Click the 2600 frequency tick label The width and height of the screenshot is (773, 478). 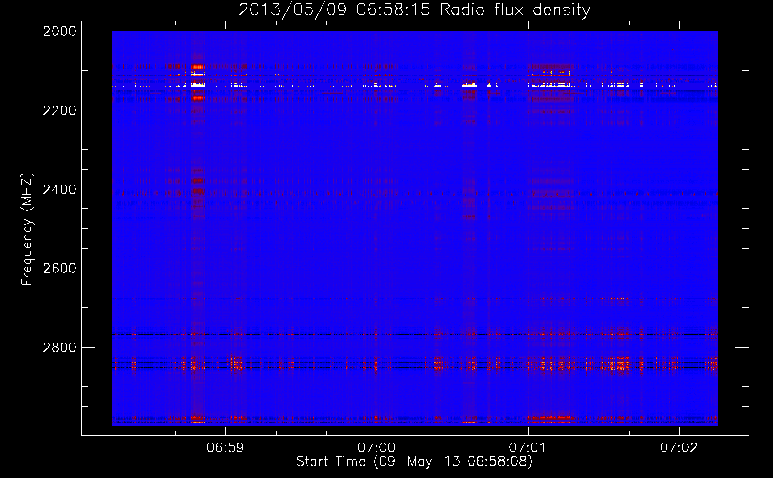60,268
